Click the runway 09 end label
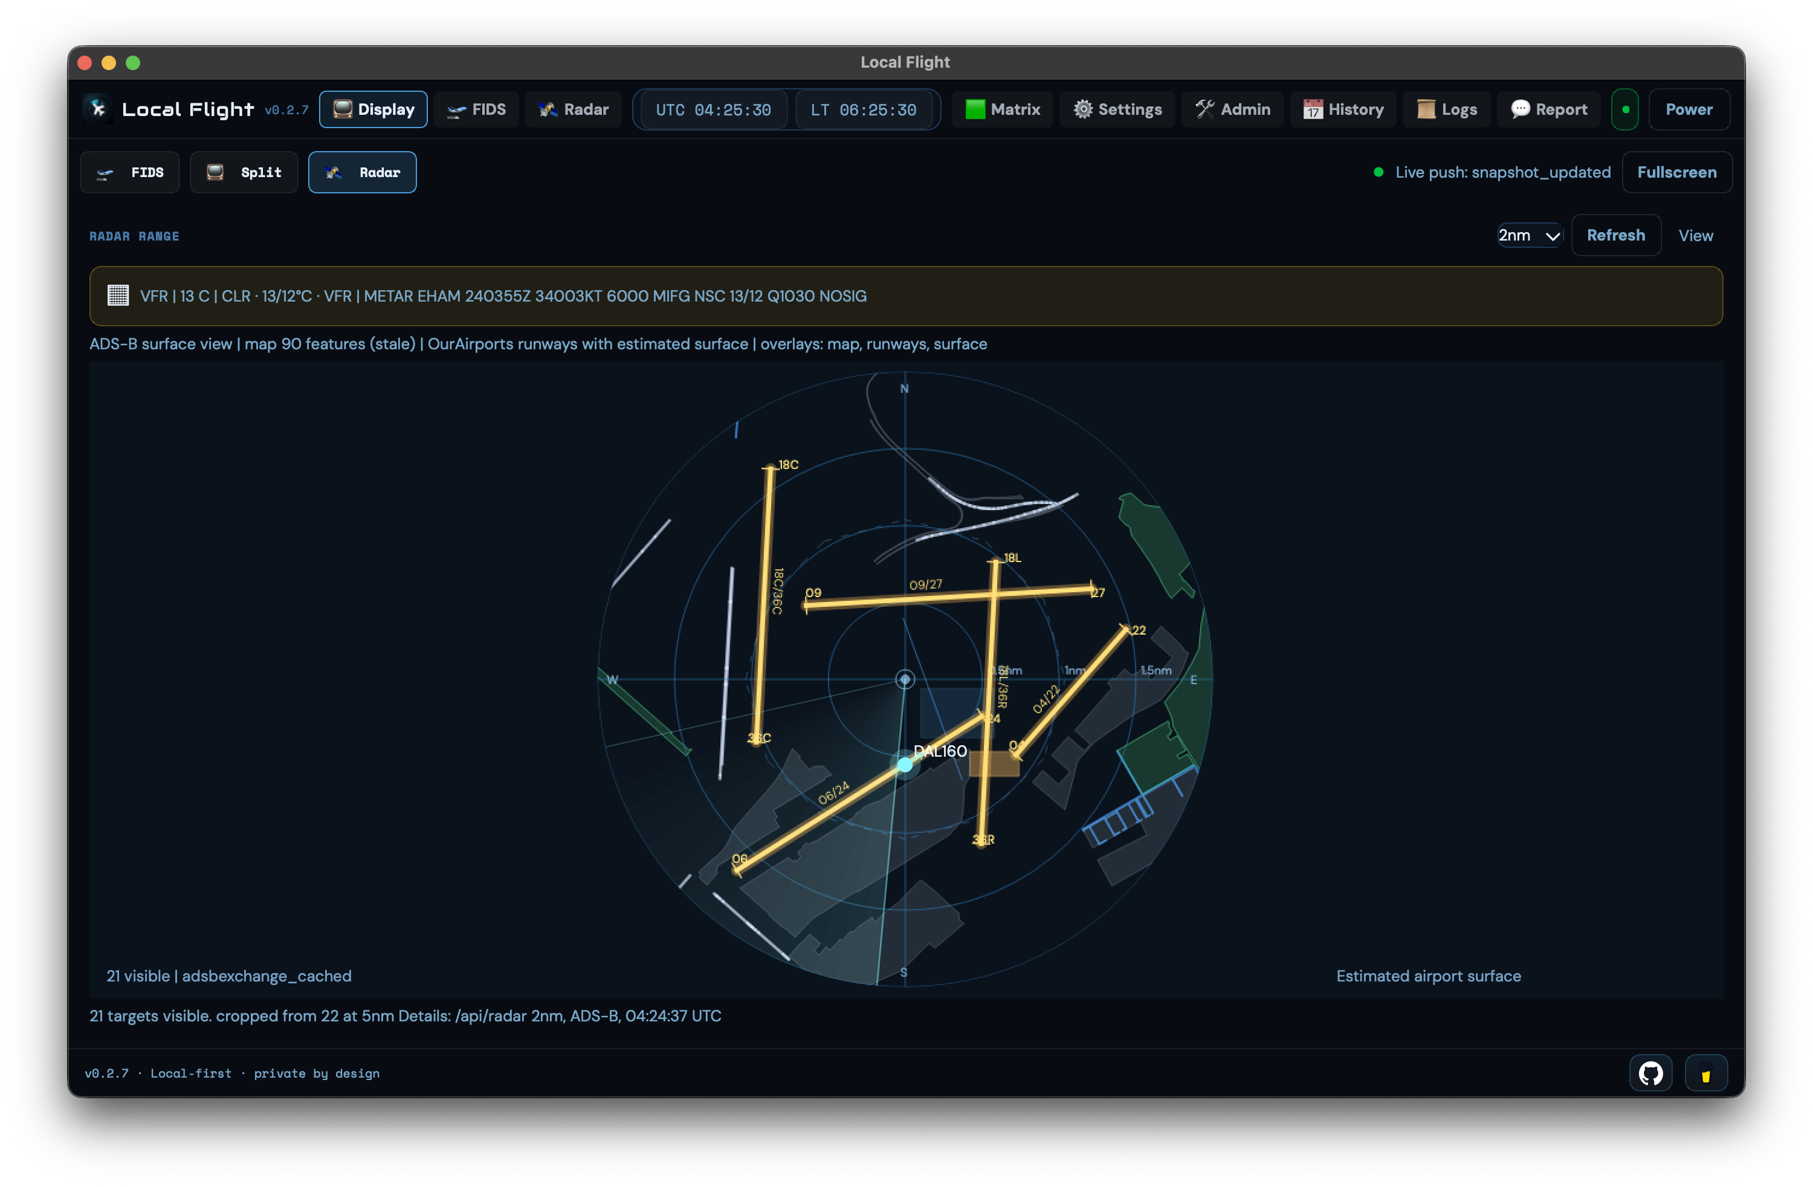This screenshot has width=1813, height=1187. point(813,593)
